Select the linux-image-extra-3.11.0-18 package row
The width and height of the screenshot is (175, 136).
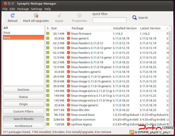click(x=107, y=100)
